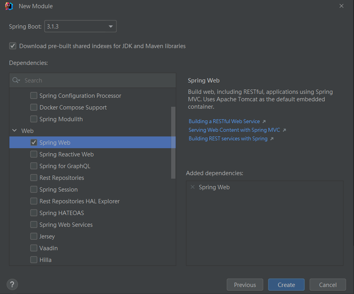Toggle Download pre-built shared indexes checkbox
354x294 pixels.
[13, 46]
